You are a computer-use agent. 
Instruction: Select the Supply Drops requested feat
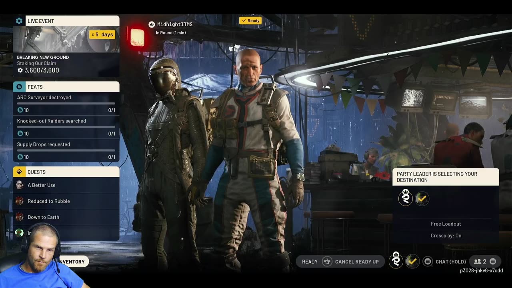[66, 150]
